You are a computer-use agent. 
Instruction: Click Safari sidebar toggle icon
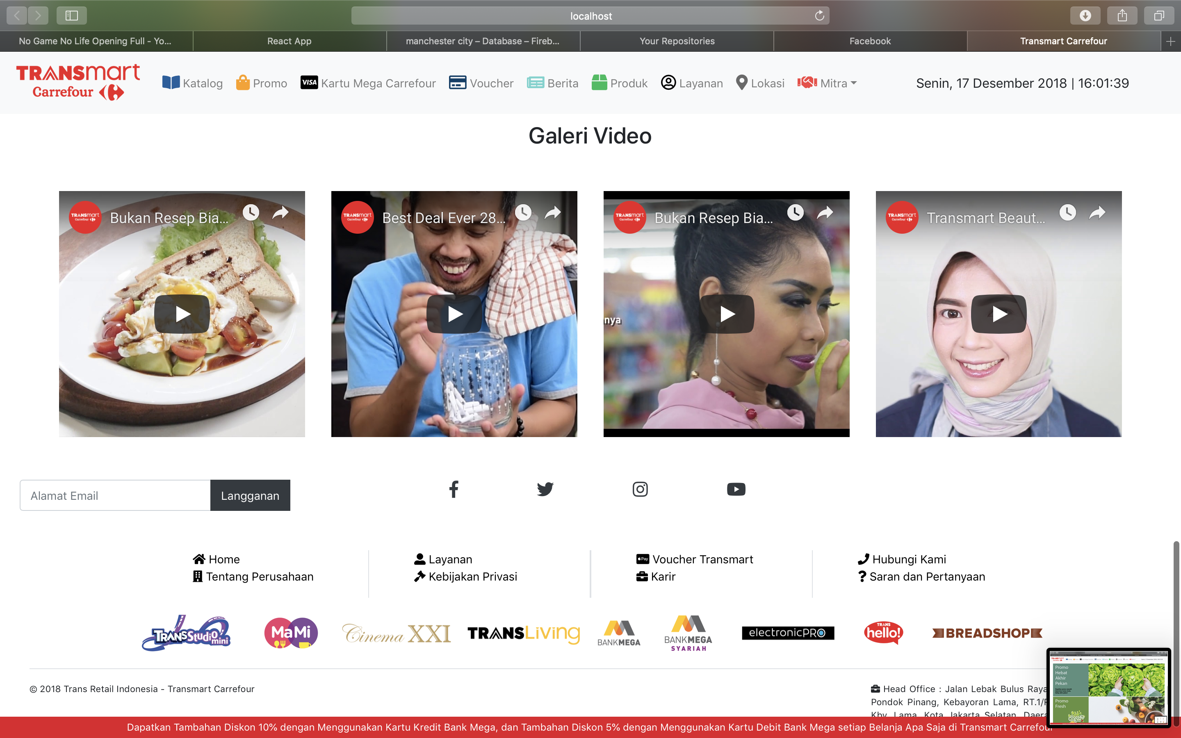(72, 16)
